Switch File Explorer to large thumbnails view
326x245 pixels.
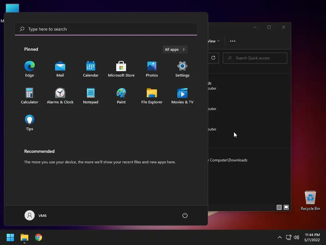tap(286, 207)
